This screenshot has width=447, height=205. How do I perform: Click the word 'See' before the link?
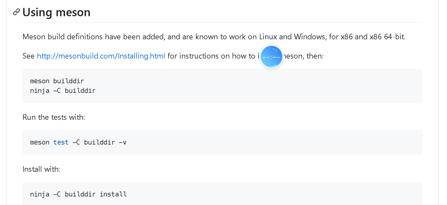coord(28,56)
